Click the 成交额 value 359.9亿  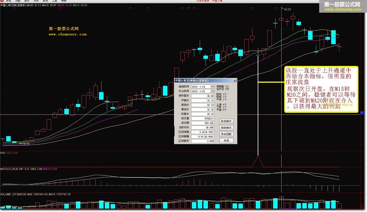[x=203, y=123]
